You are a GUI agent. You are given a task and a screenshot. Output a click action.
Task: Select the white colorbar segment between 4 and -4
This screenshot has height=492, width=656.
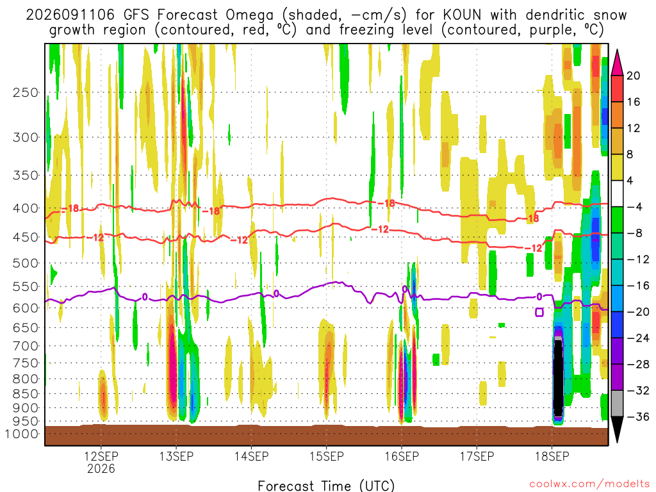[617, 193]
